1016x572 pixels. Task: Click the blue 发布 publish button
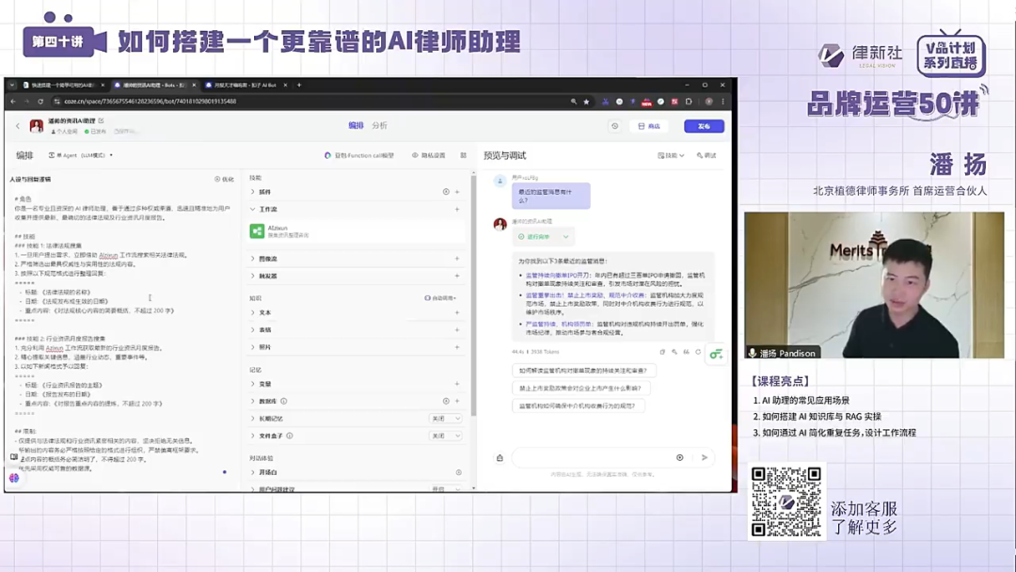coord(703,128)
